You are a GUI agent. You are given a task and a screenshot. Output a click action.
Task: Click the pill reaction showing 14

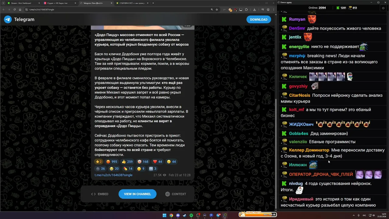click(128, 169)
